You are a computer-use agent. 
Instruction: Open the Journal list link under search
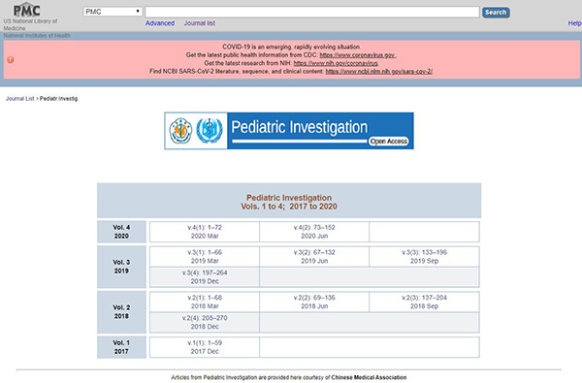pos(199,23)
